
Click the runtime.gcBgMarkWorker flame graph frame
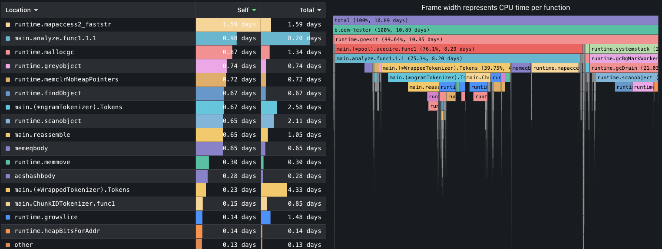(x=624, y=58)
